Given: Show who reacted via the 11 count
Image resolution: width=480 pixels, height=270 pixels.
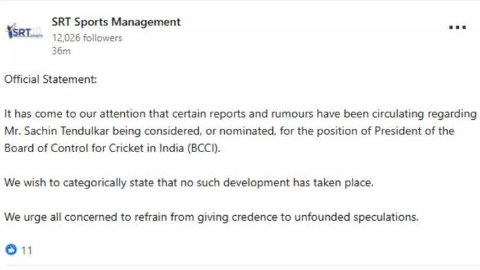Looking at the screenshot, I should [26, 250].
